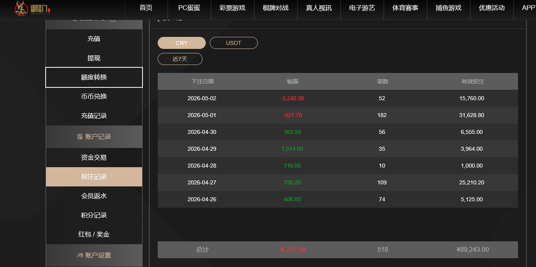Open the 捕鱼游戏 nav item
Image resolution: width=536 pixels, height=267 pixels.
click(x=449, y=8)
